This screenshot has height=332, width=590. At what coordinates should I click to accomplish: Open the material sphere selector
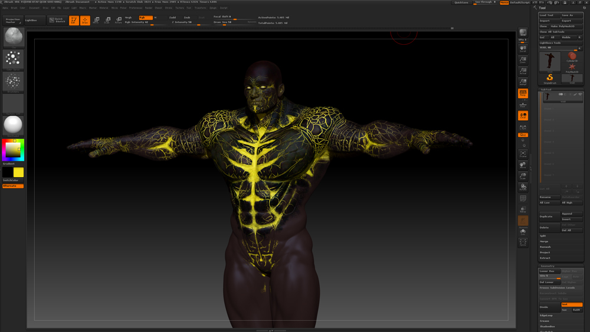(13, 125)
